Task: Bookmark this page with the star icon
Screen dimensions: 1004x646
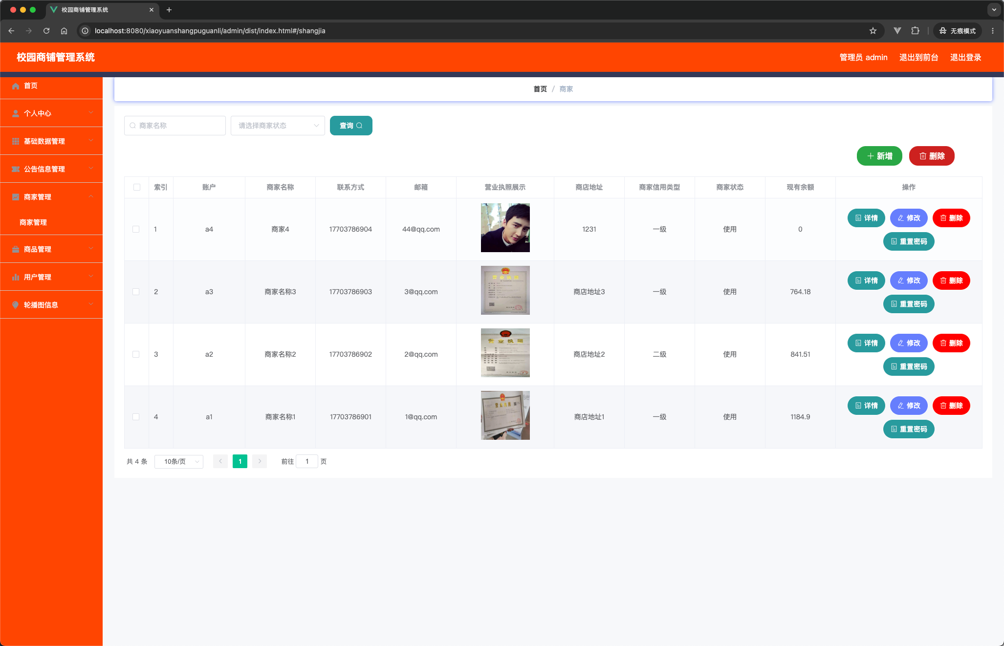Action: [x=873, y=31]
